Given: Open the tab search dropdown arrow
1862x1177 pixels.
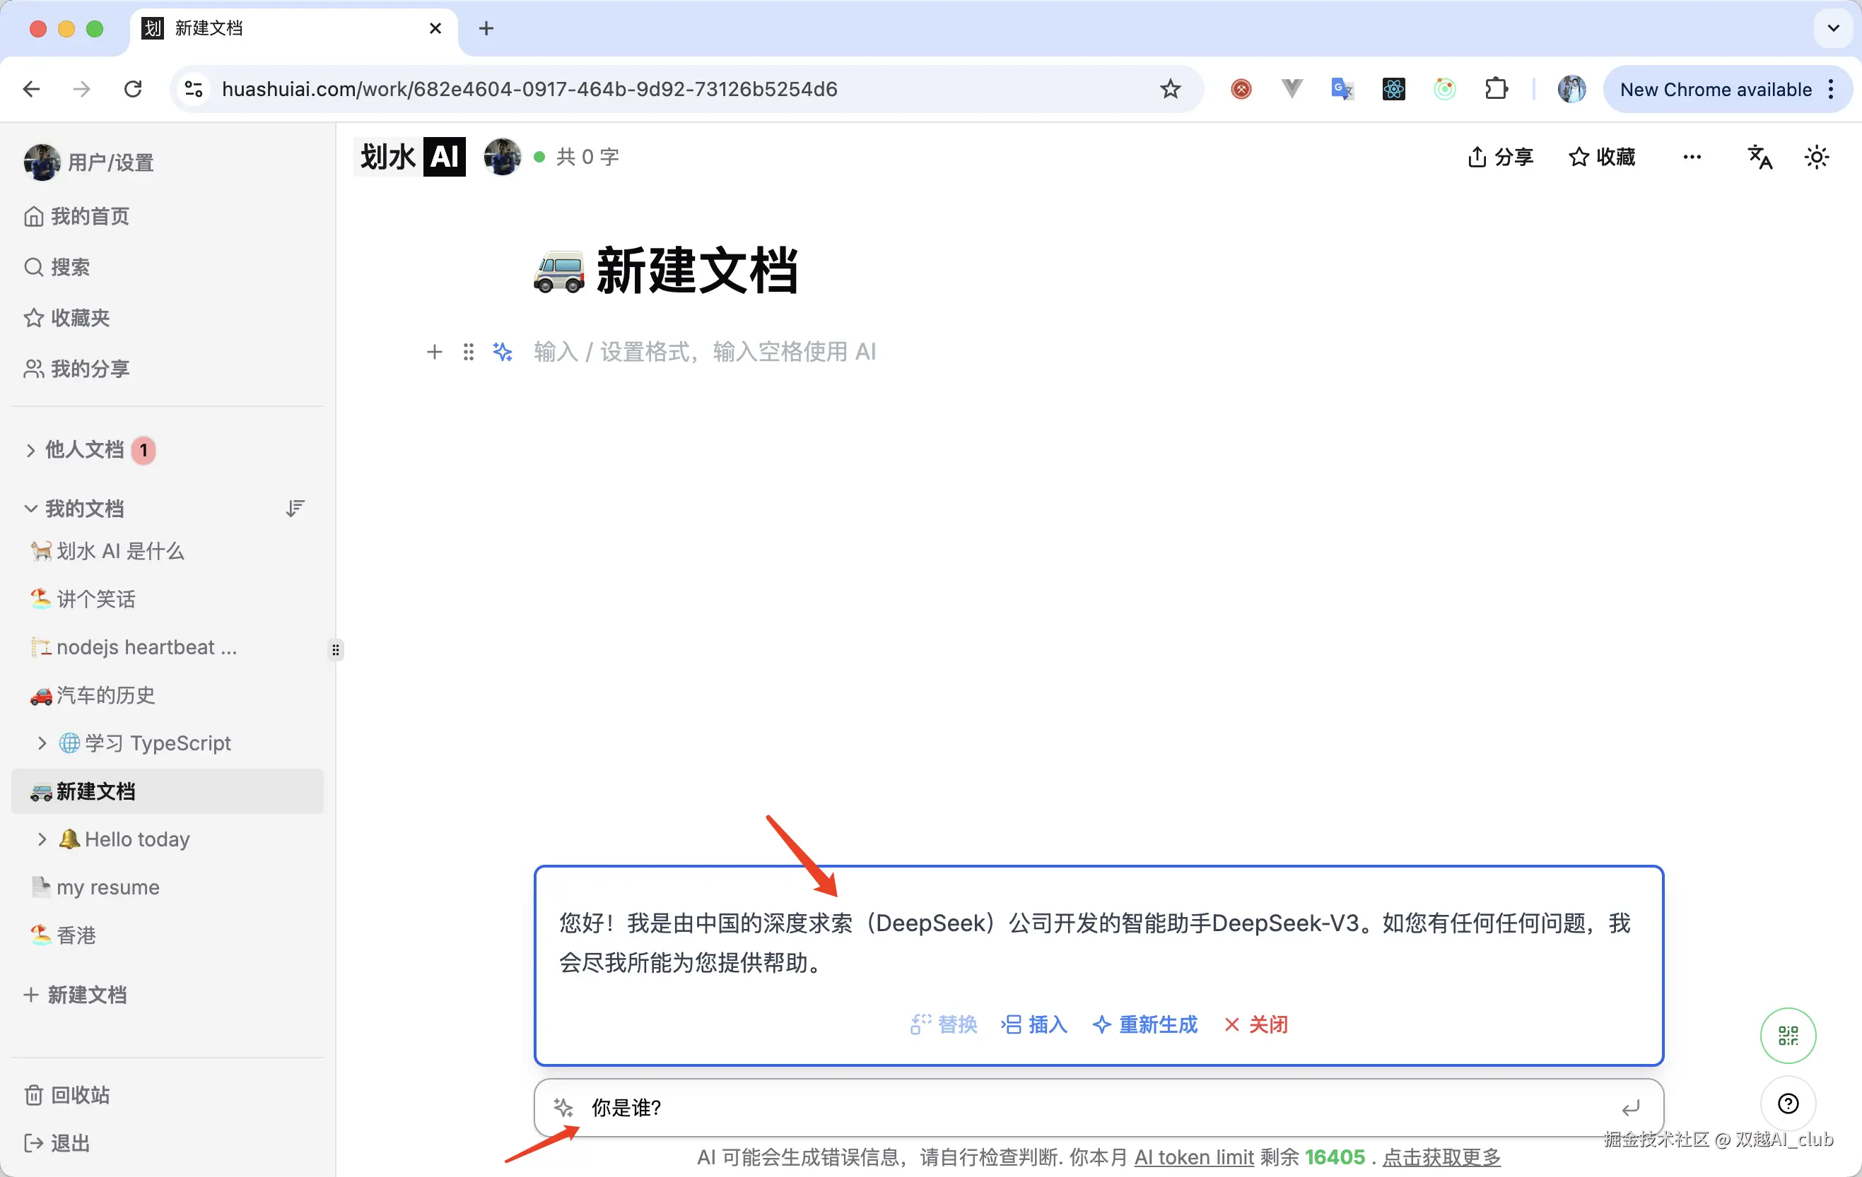Looking at the screenshot, I should [x=1832, y=28].
